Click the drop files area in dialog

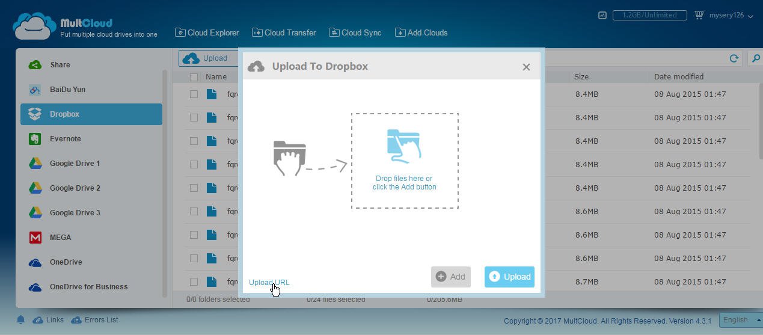point(405,161)
